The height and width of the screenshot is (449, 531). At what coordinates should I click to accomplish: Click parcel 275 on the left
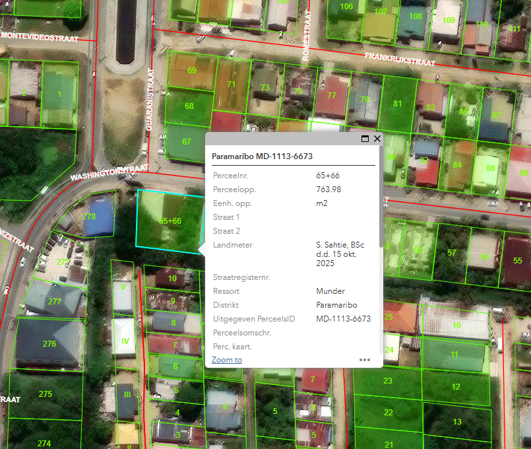(45, 394)
